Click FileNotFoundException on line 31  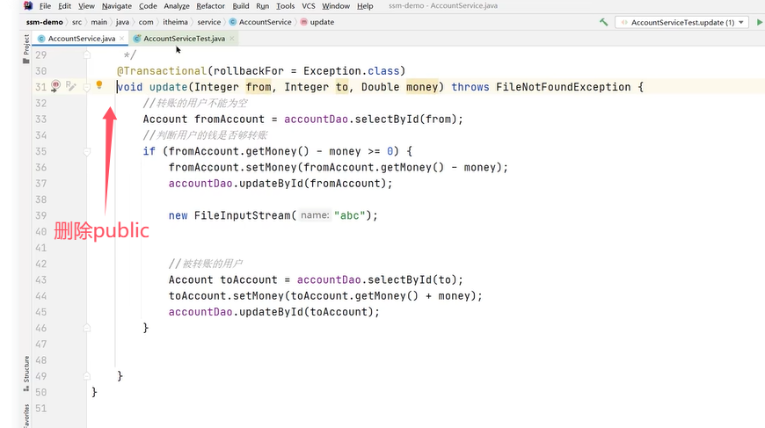click(x=564, y=87)
